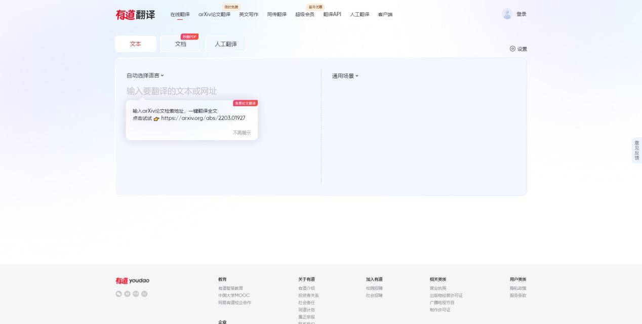Open 超级会员 nav item
Image resolution: width=642 pixels, height=324 pixels.
(305, 14)
